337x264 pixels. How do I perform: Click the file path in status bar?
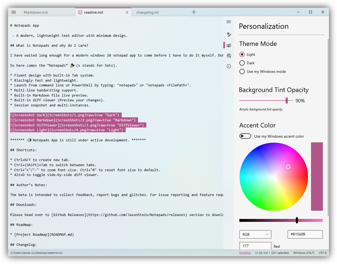pos(36,253)
